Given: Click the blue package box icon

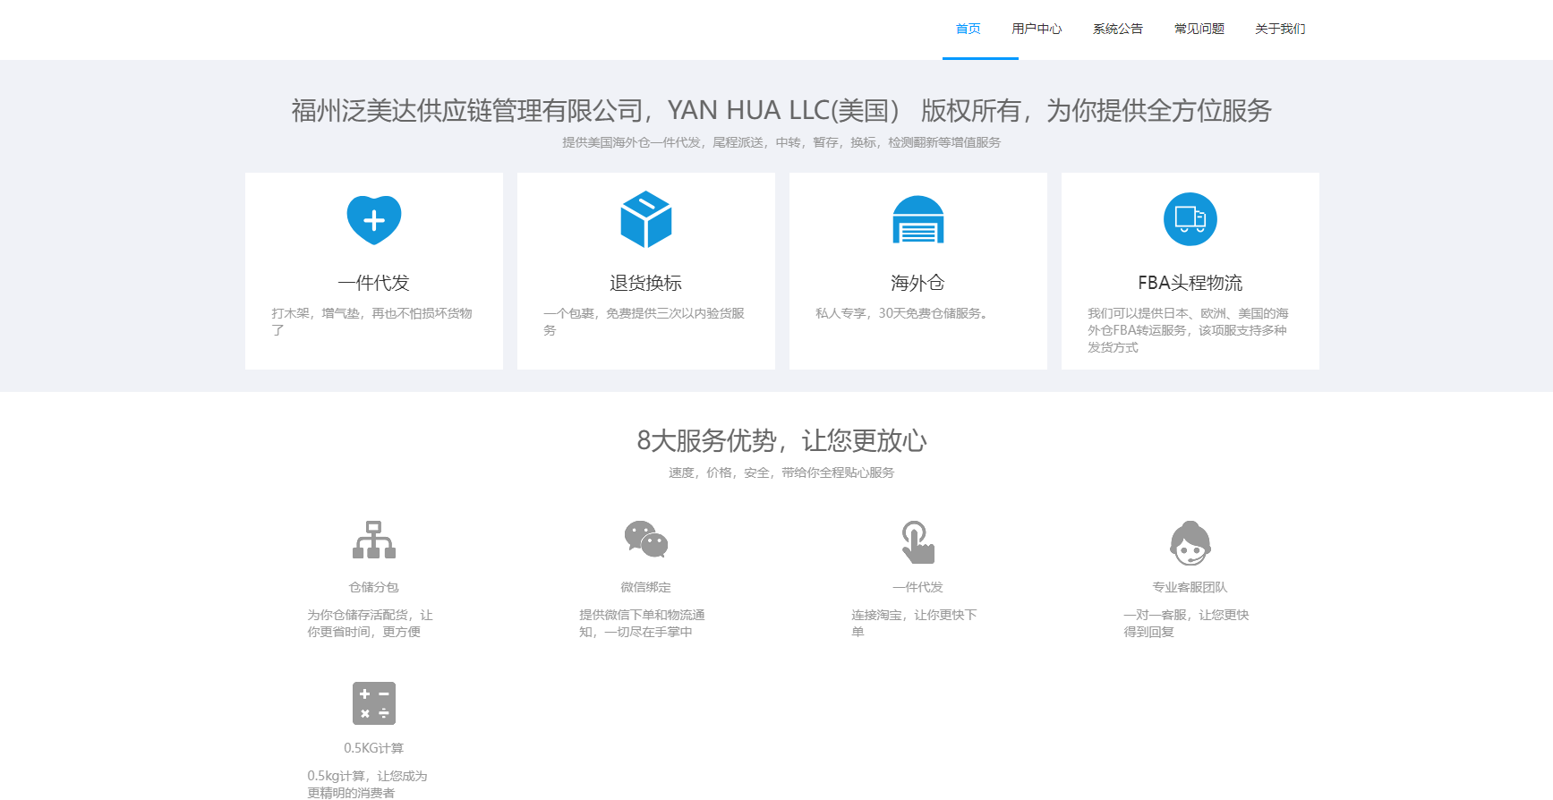Looking at the screenshot, I should point(646,219).
